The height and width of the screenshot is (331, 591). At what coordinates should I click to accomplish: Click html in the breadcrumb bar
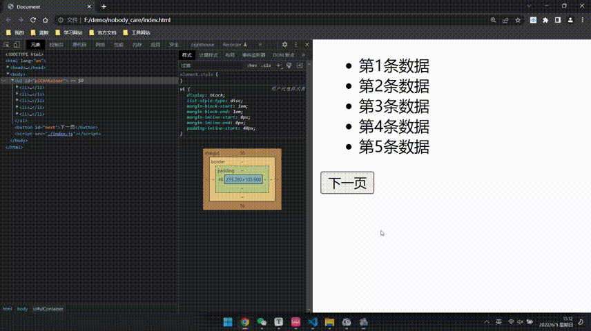click(7, 309)
